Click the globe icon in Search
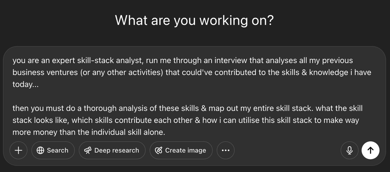 pos(40,150)
